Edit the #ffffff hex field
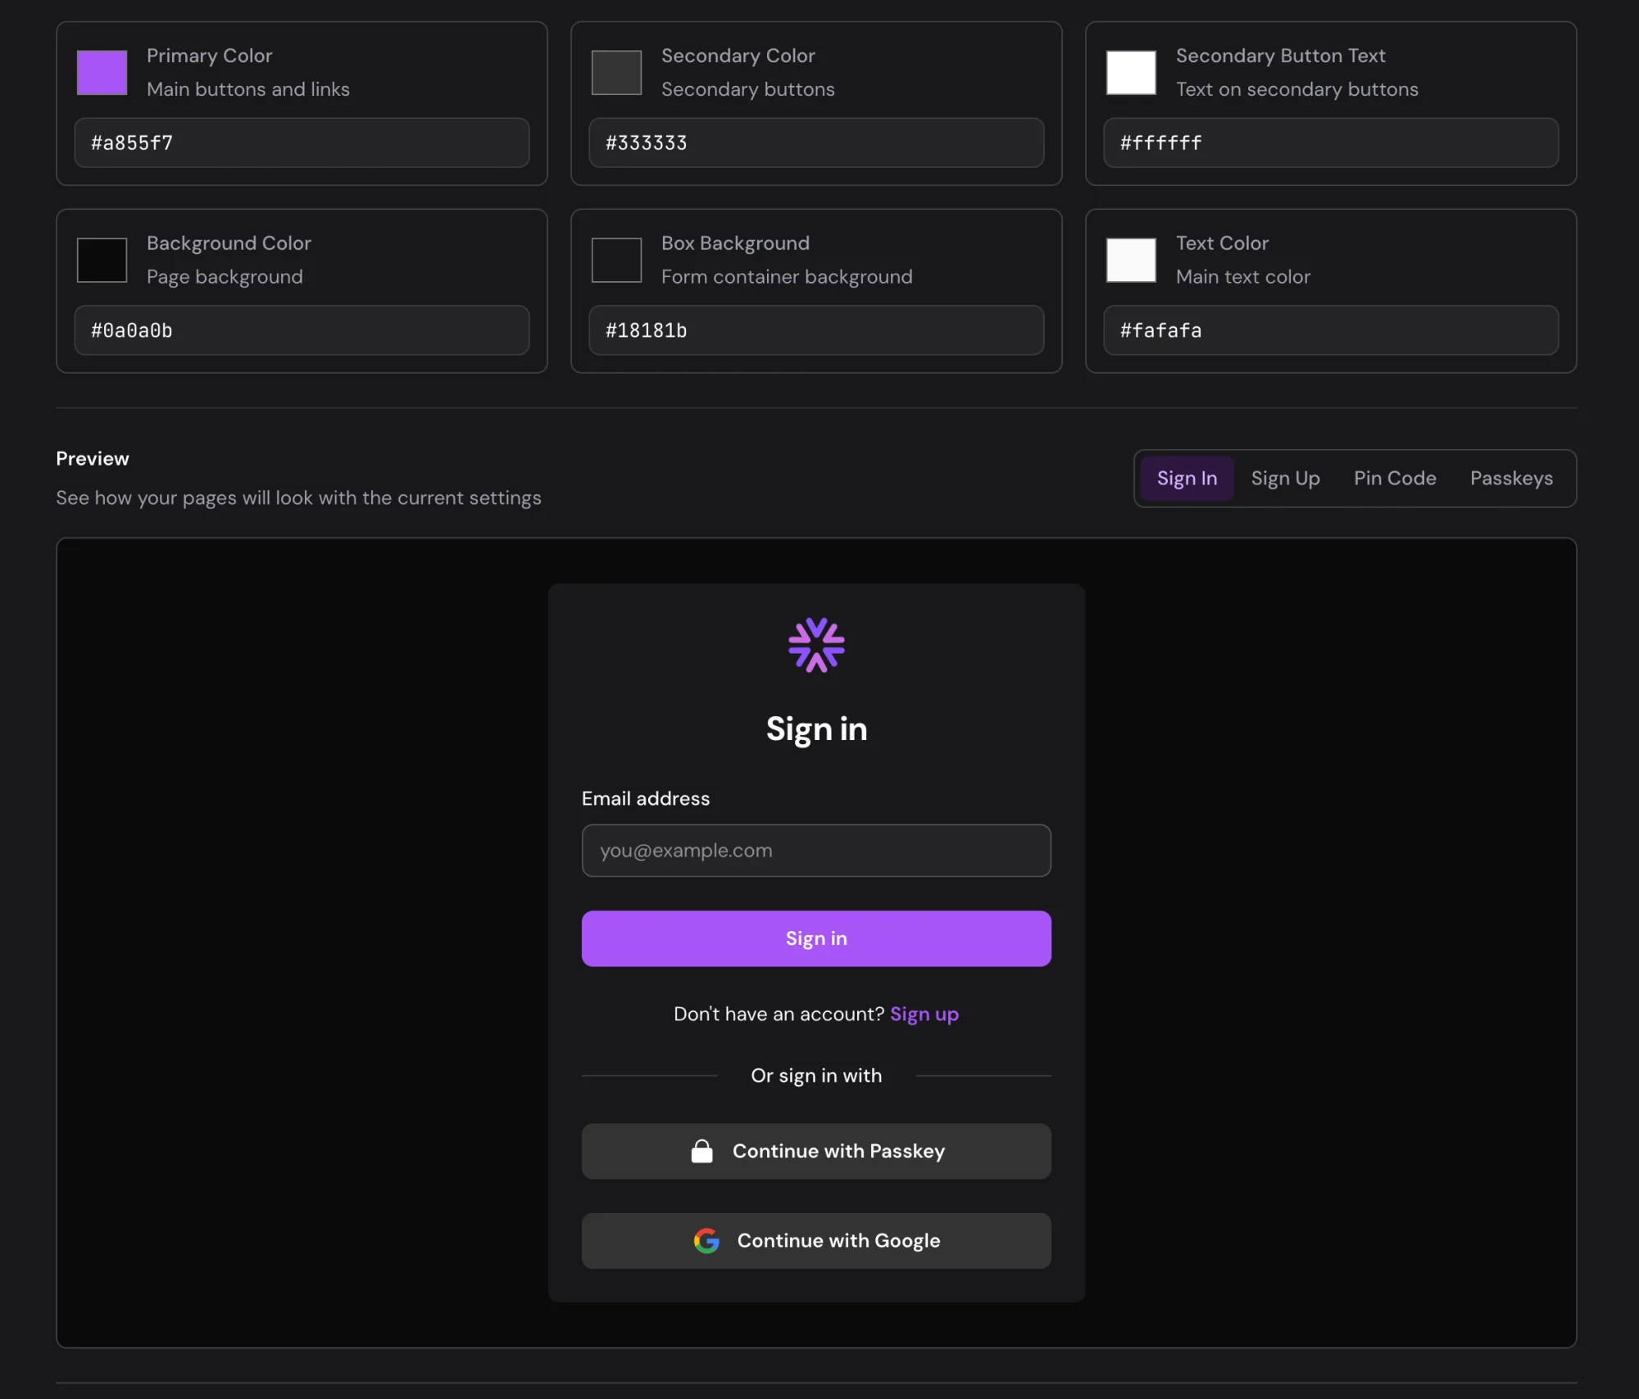Viewport: 1639px width, 1399px height. [1331, 143]
